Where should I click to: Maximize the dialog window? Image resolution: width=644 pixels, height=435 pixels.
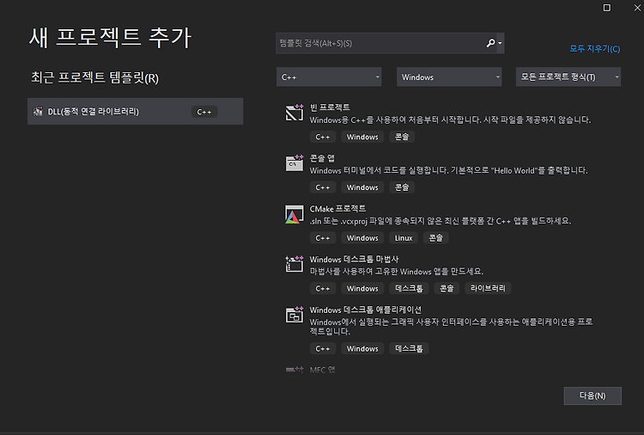click(606, 8)
